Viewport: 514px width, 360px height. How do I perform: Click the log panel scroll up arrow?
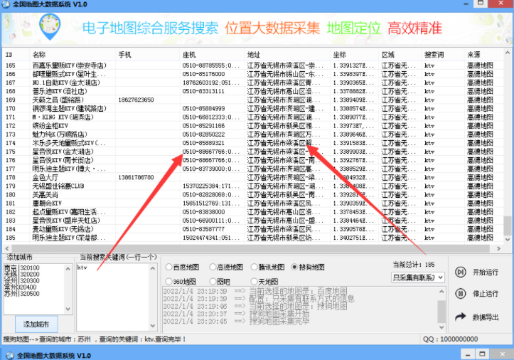click(x=441, y=292)
